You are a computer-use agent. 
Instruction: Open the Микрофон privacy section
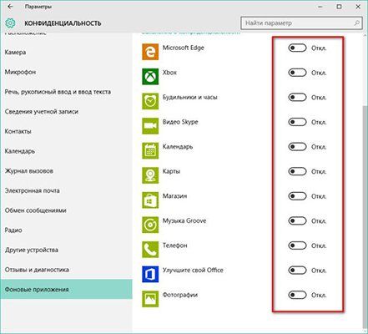[x=66, y=72]
